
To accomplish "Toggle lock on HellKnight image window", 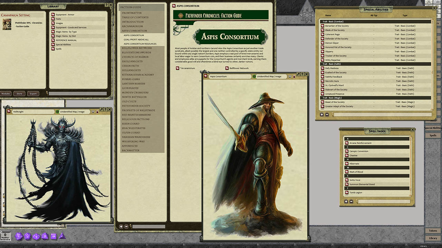I will pyautogui.click(x=97, y=112).
